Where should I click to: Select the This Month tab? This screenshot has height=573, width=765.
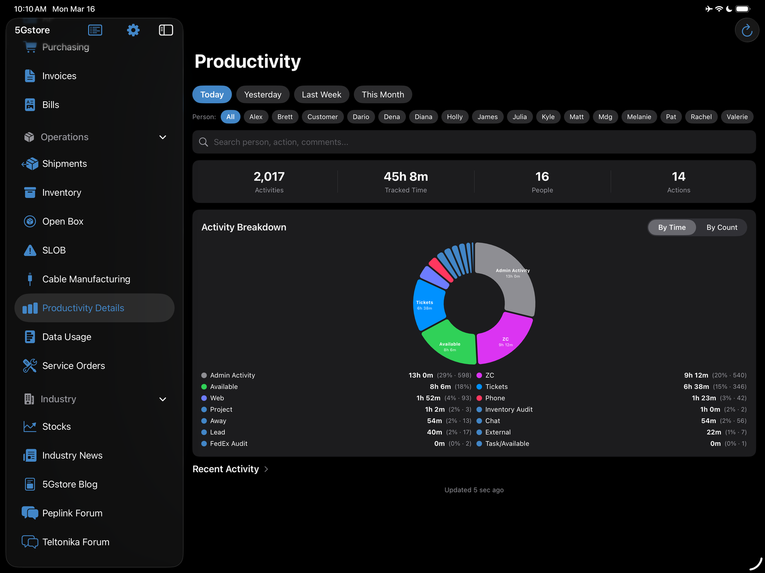point(382,94)
